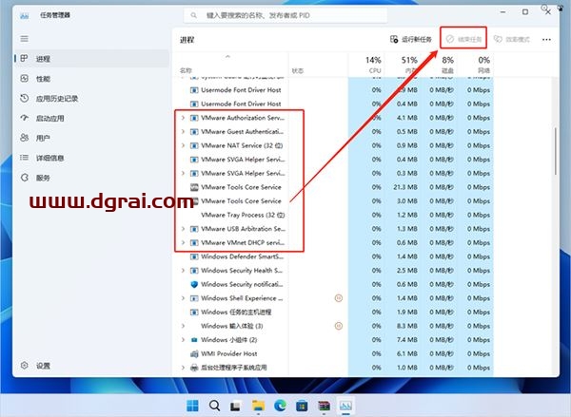Image resolution: width=571 pixels, height=417 pixels.
Task: Expand VMware Authorization Service row
Action: 183,118
